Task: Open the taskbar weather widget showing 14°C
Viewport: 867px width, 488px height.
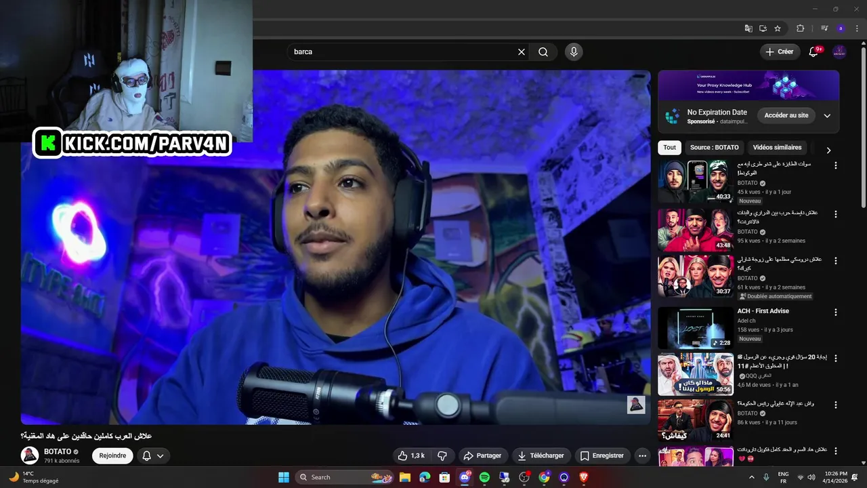Action: (34, 477)
